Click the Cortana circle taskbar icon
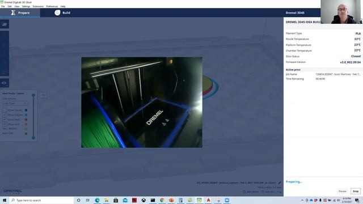The height and width of the screenshot is (204, 363). tap(78, 200)
